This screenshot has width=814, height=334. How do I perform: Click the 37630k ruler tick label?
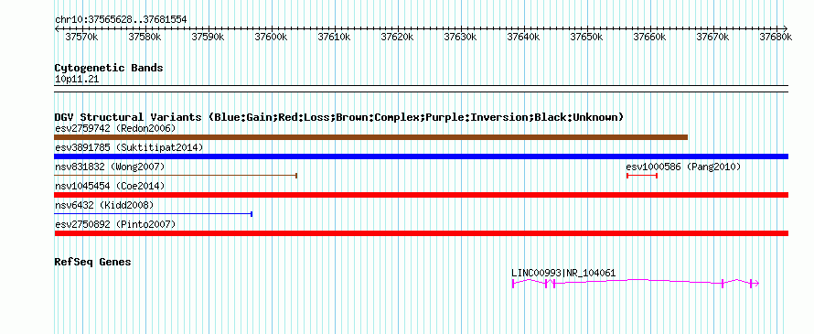tap(460, 37)
